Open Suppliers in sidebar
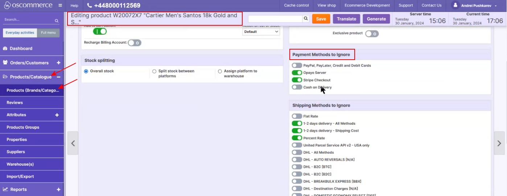Screen dimensions: 507x196 (32, 152)
